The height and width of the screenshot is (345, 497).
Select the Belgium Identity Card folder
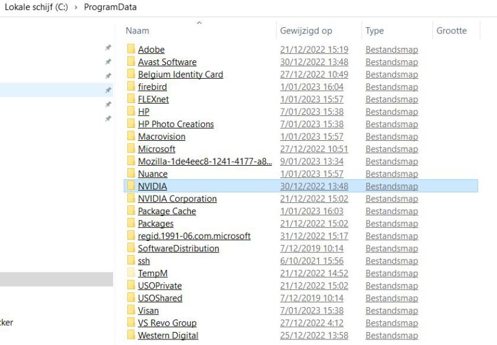tap(180, 74)
